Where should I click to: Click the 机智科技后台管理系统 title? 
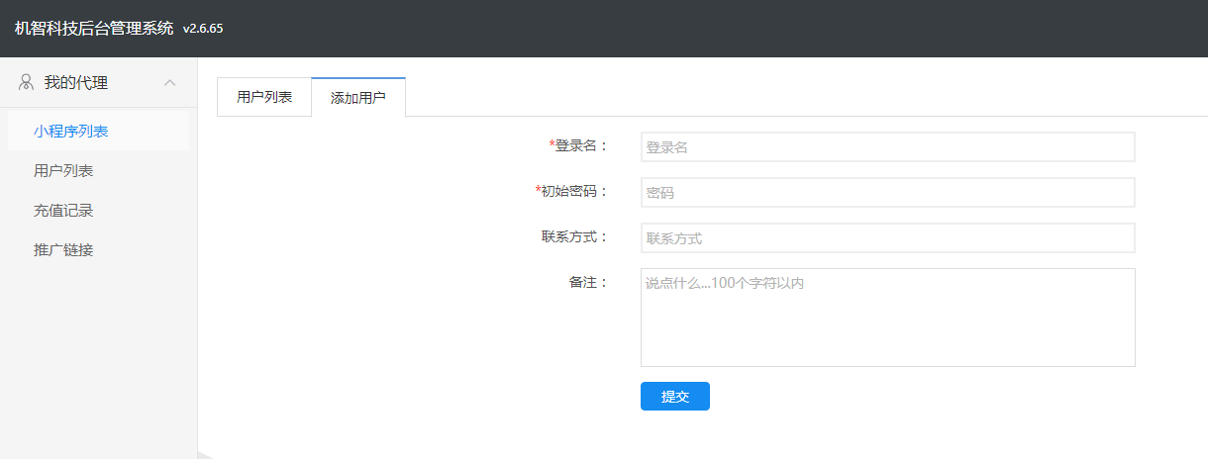click(x=94, y=28)
